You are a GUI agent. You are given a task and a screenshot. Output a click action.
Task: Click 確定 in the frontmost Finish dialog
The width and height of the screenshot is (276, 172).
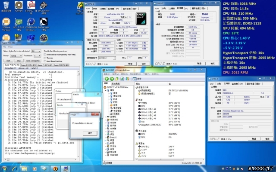[x=90, y=133]
